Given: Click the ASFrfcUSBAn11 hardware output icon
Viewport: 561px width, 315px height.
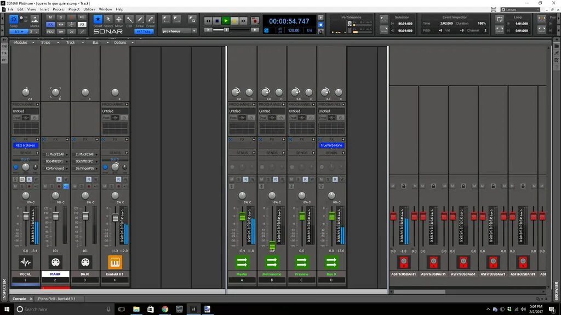Looking at the screenshot, I should coord(404,262).
